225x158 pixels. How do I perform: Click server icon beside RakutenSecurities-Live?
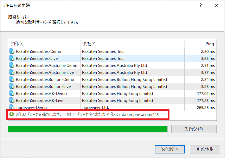pos(12,59)
